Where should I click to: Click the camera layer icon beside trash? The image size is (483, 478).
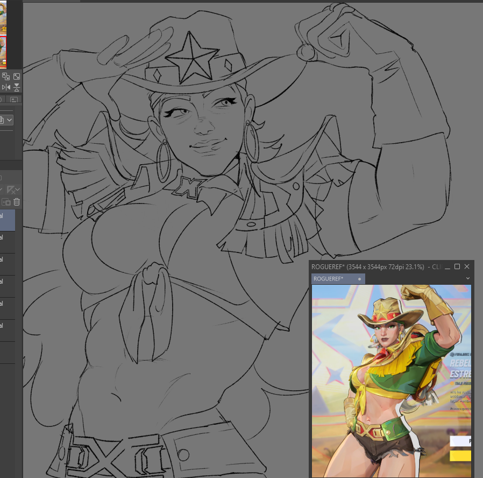pos(6,202)
